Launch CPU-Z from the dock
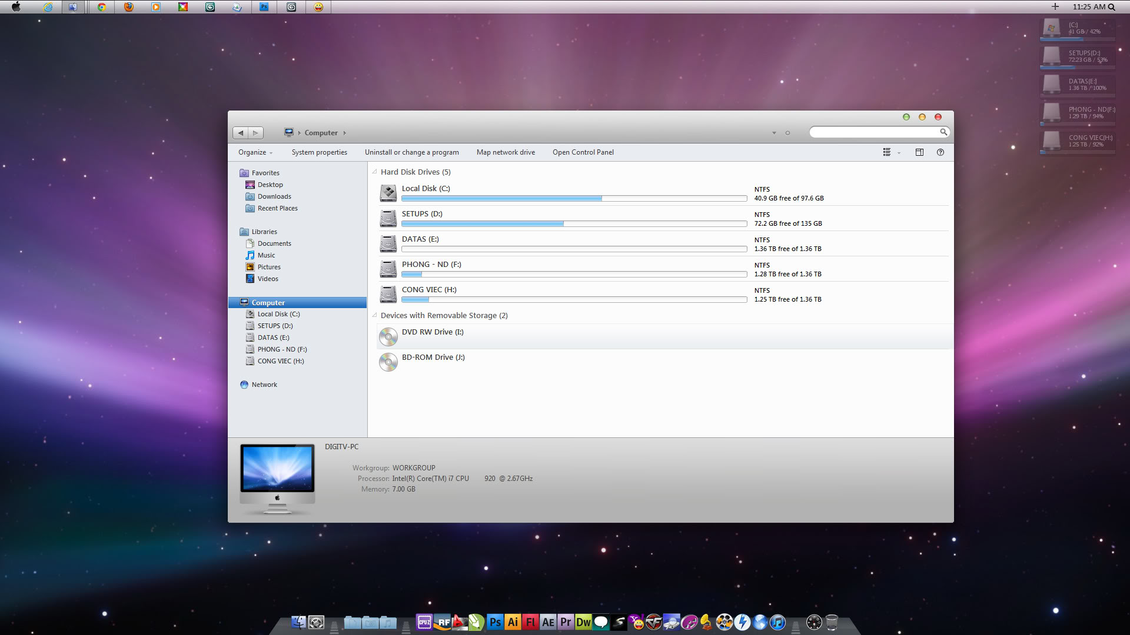 424,622
